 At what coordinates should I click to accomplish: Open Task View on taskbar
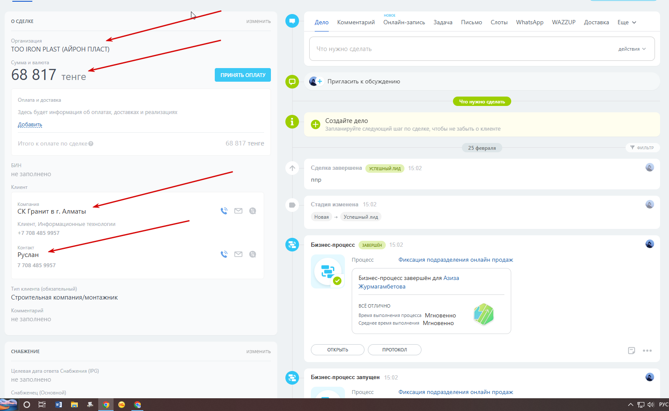[42, 405]
